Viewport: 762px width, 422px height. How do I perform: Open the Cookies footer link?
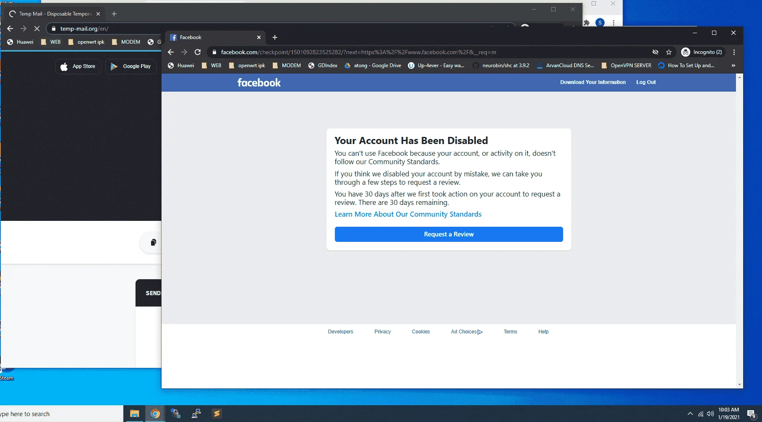click(420, 332)
